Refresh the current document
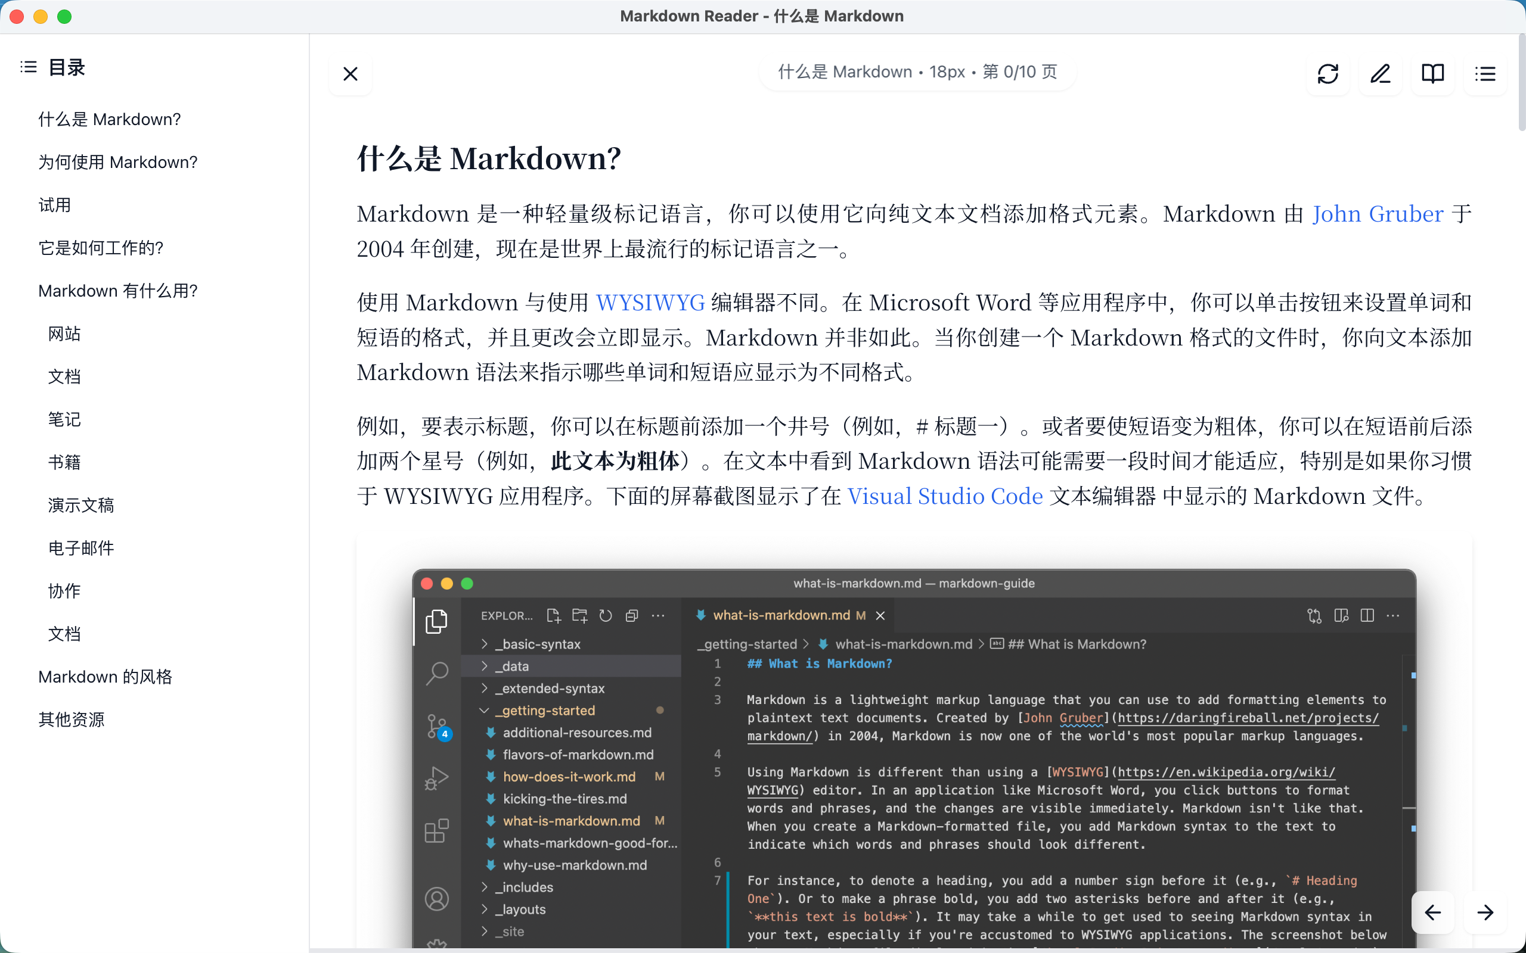This screenshot has height=953, width=1526. 1329,74
